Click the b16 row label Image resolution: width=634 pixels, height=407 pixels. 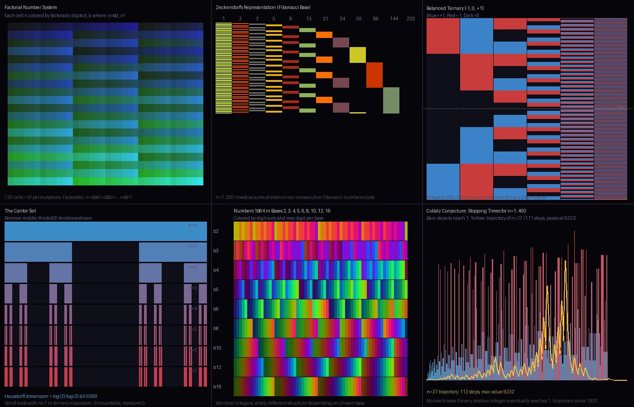(217, 387)
